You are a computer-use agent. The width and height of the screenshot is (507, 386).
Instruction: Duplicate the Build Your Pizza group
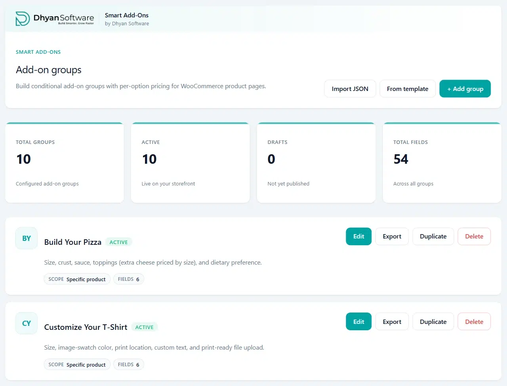click(x=433, y=236)
